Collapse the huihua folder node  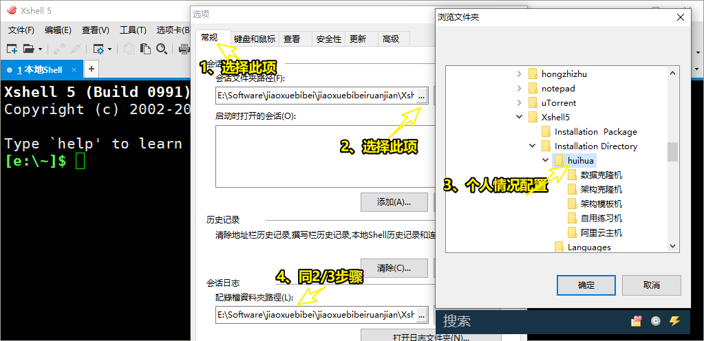tap(546, 160)
